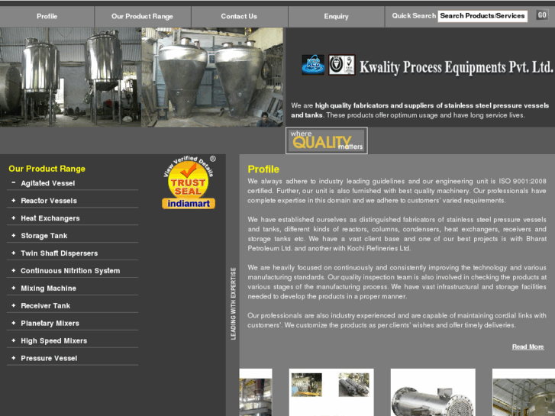Expand the Planetary Mixers plus icon
This screenshot has height=416, width=555.
click(x=14, y=323)
